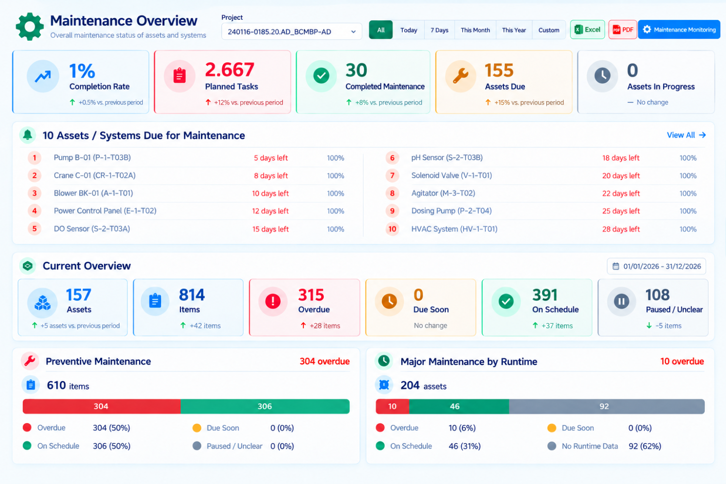726x484 pixels.
Task: Click the bell icon beside Assets Due heading
Action: tap(28, 135)
